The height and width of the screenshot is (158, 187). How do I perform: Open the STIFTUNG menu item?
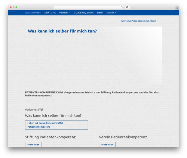(50, 13)
